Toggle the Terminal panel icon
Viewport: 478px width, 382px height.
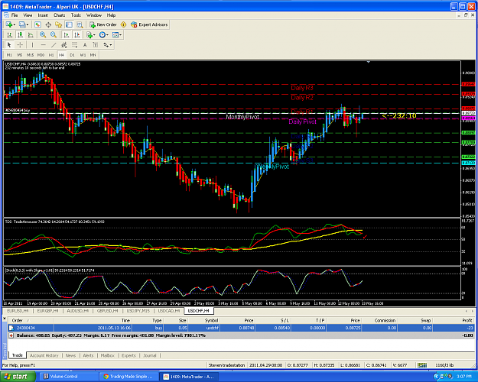[x=69, y=24]
